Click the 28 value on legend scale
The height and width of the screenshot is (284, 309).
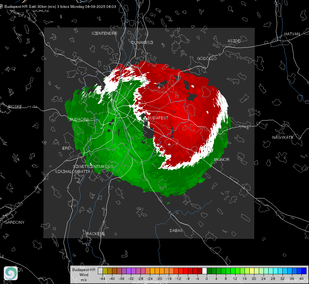pyautogui.click(x=273, y=279)
